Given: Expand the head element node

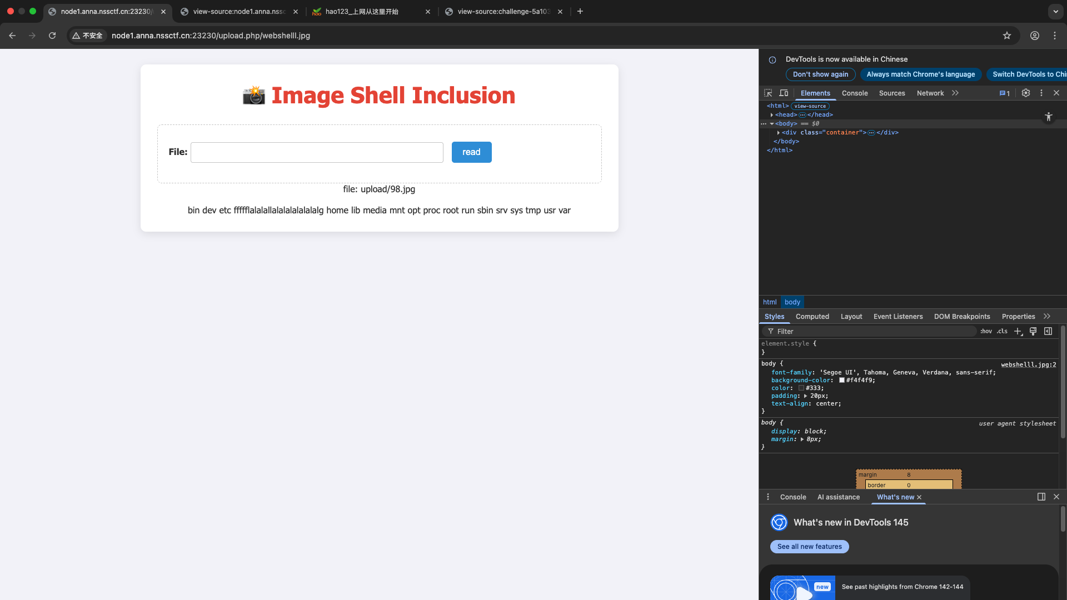Looking at the screenshot, I should tap(772, 115).
